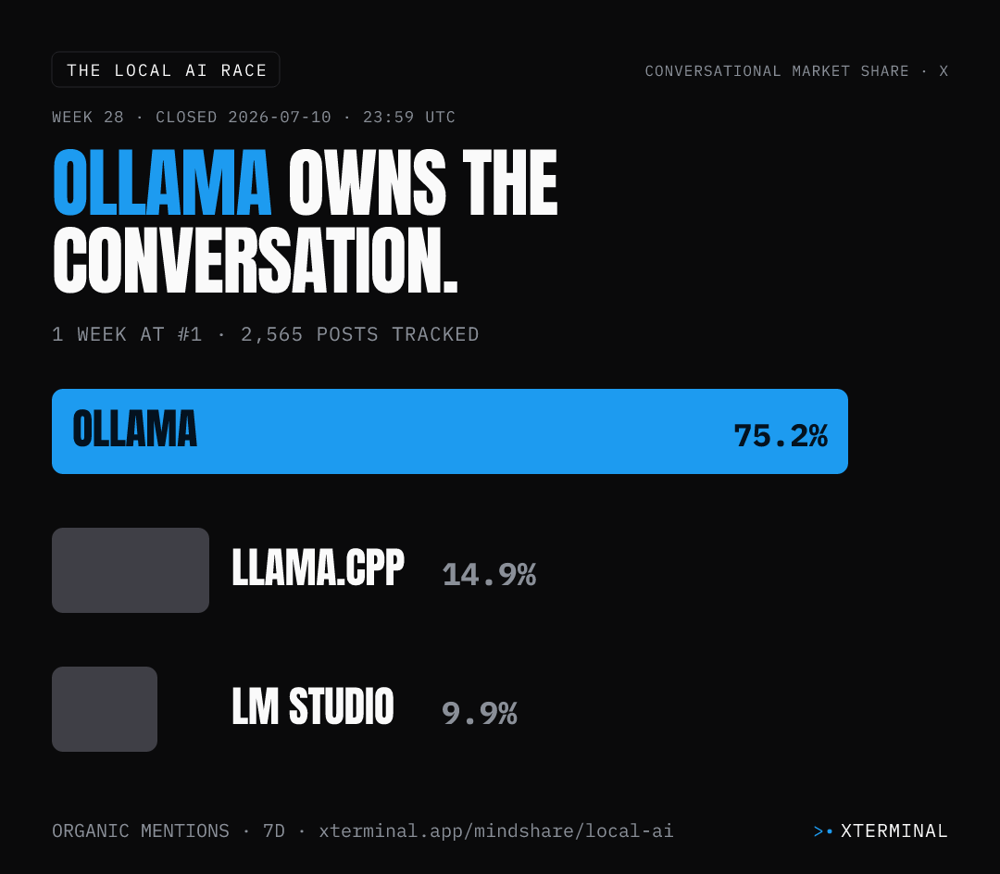Image resolution: width=1000 pixels, height=874 pixels.
Task: Click the 9.9% share value
Action: click(480, 713)
